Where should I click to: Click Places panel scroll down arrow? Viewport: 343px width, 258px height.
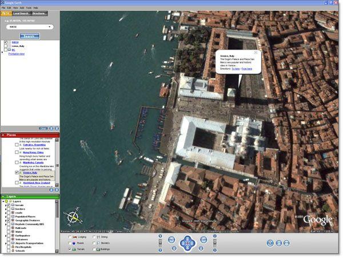tap(57, 185)
